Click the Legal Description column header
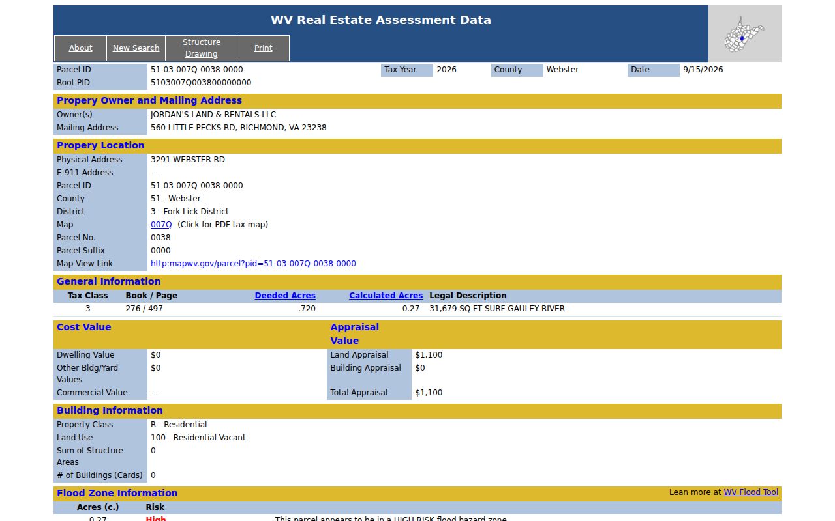This screenshot has width=835, height=521. tap(468, 296)
